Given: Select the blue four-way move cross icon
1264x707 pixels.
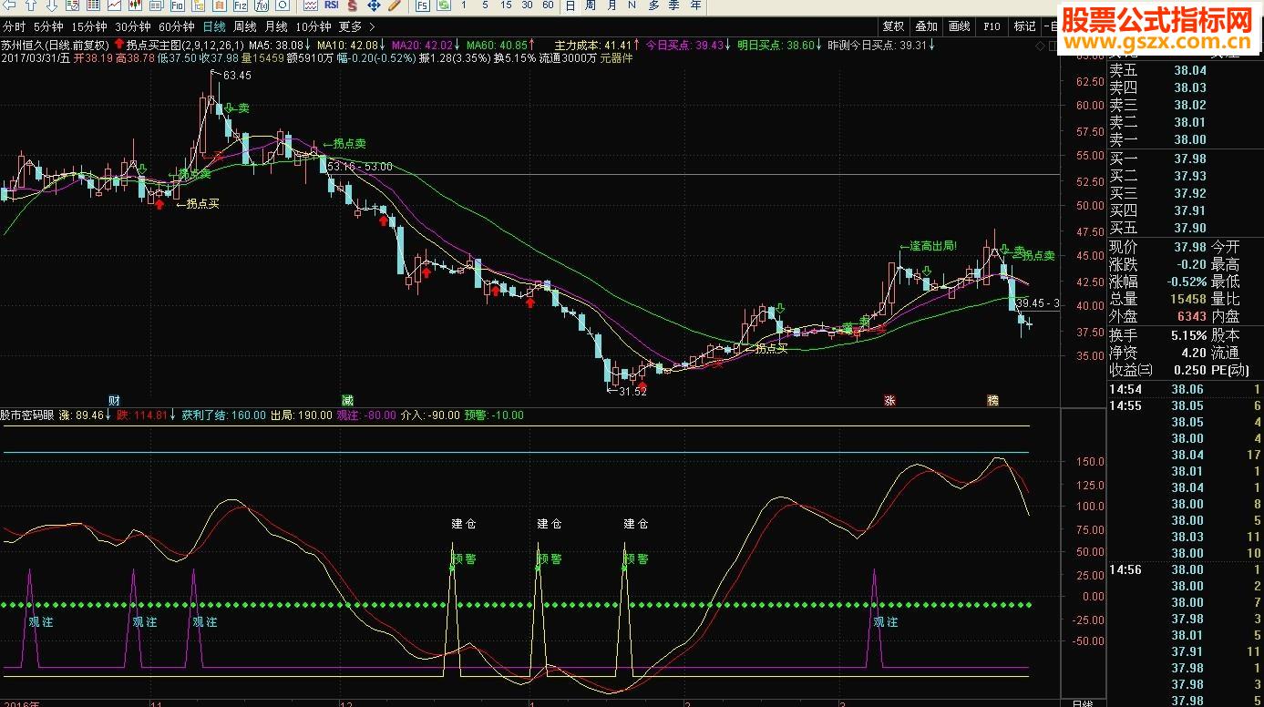Looking at the screenshot, I should (374, 5).
